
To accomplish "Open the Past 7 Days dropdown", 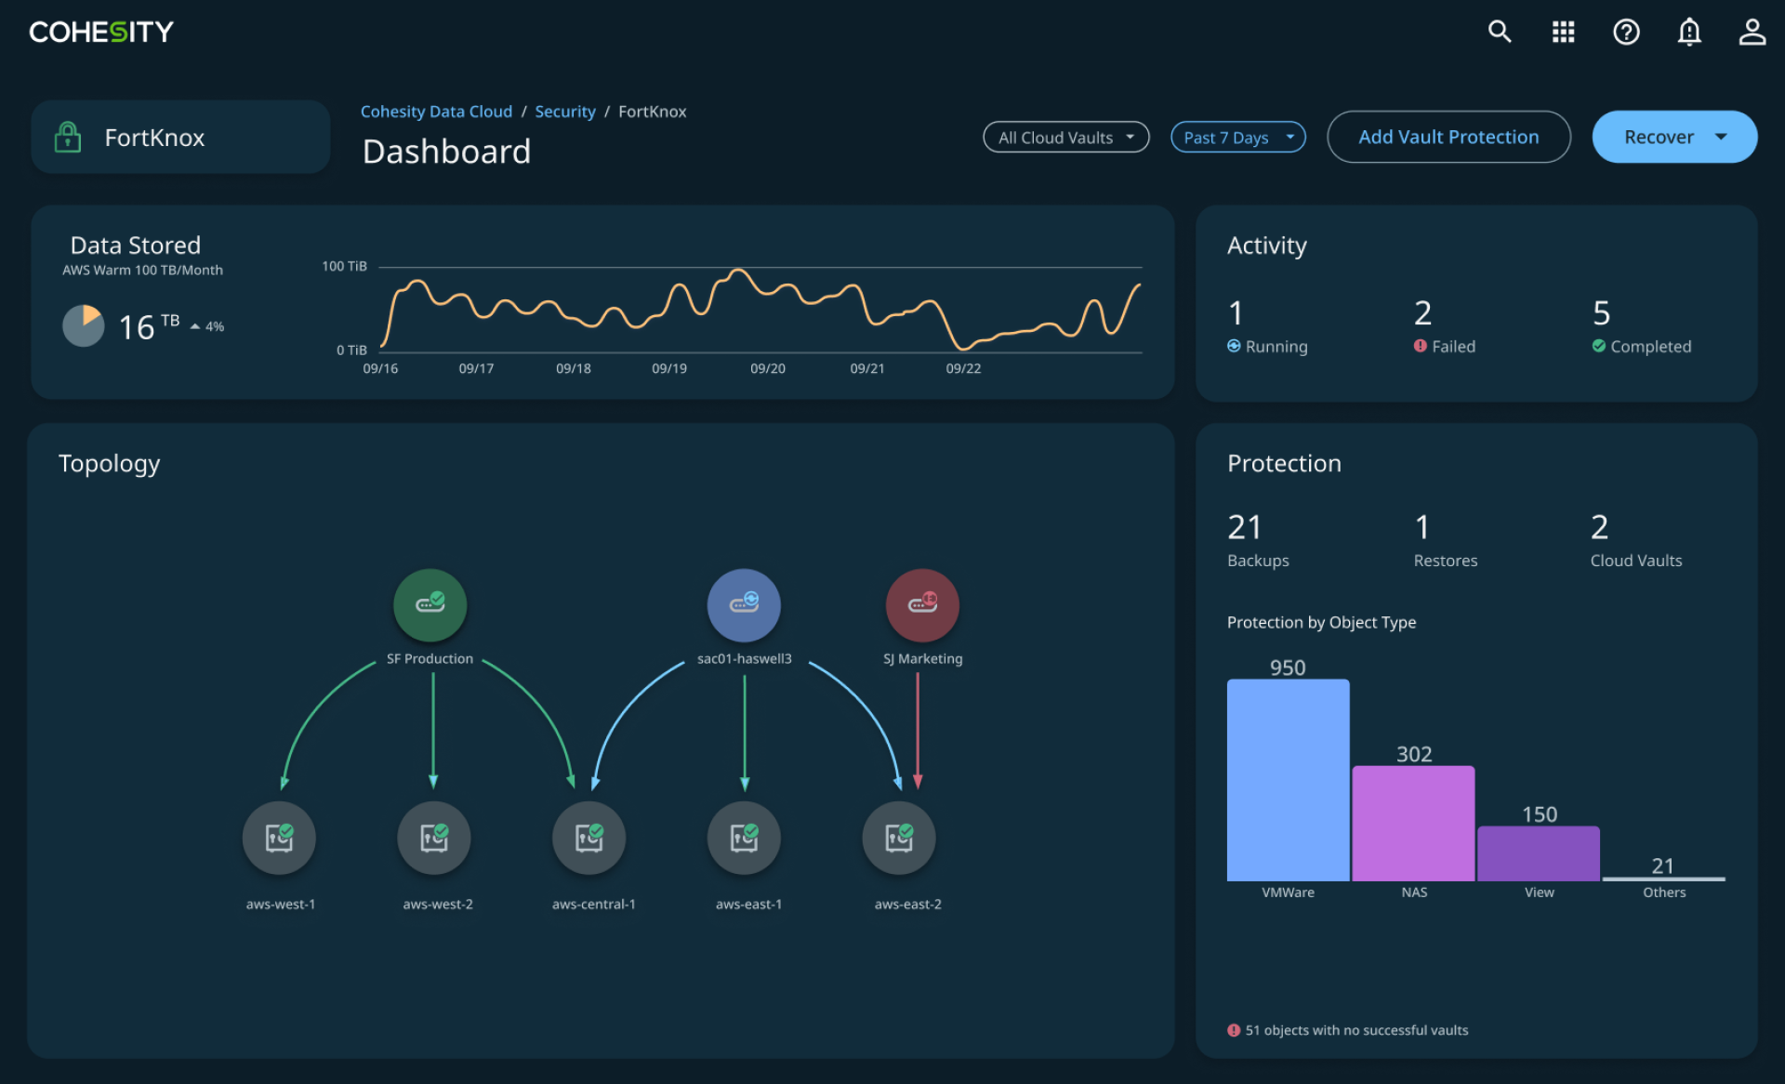I will click(1238, 137).
